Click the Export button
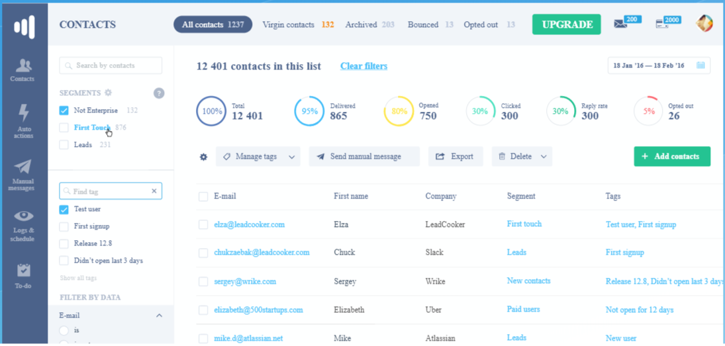 coord(456,157)
